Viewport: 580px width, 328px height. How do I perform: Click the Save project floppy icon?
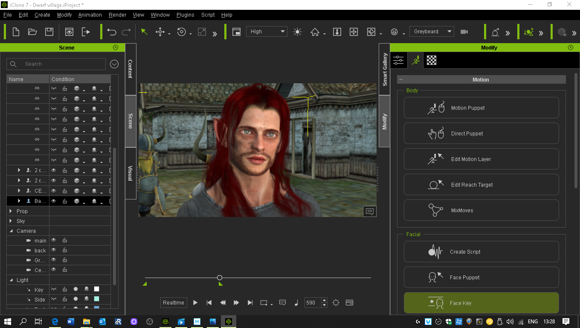point(49,32)
